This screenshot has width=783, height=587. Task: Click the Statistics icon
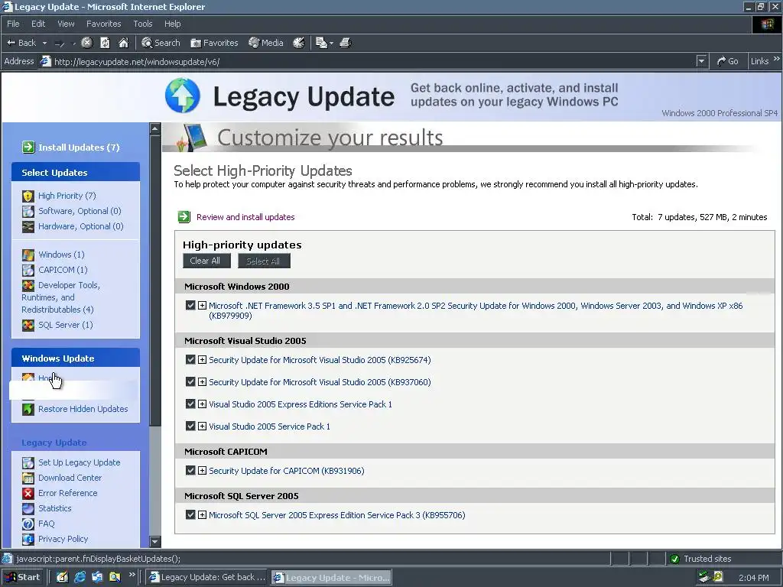tap(28, 508)
